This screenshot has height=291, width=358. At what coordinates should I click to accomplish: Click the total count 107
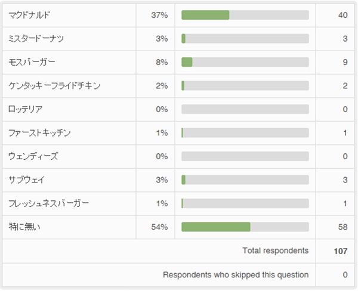point(341,251)
